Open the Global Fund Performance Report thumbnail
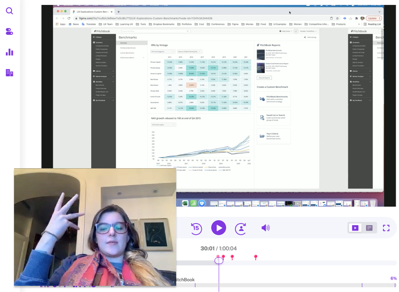 (x=261, y=68)
